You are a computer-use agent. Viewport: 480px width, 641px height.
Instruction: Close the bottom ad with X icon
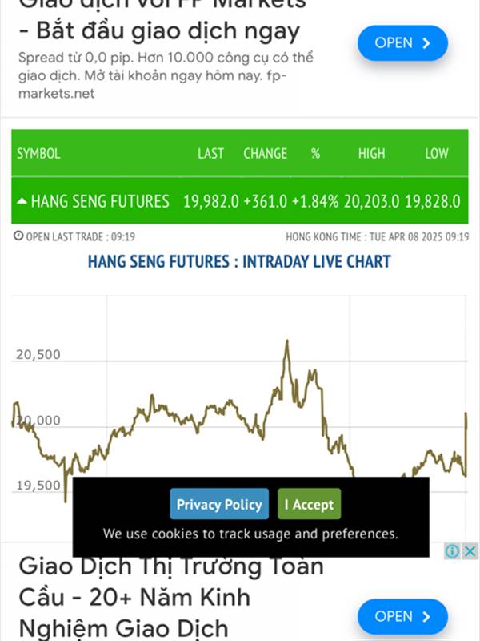470,551
